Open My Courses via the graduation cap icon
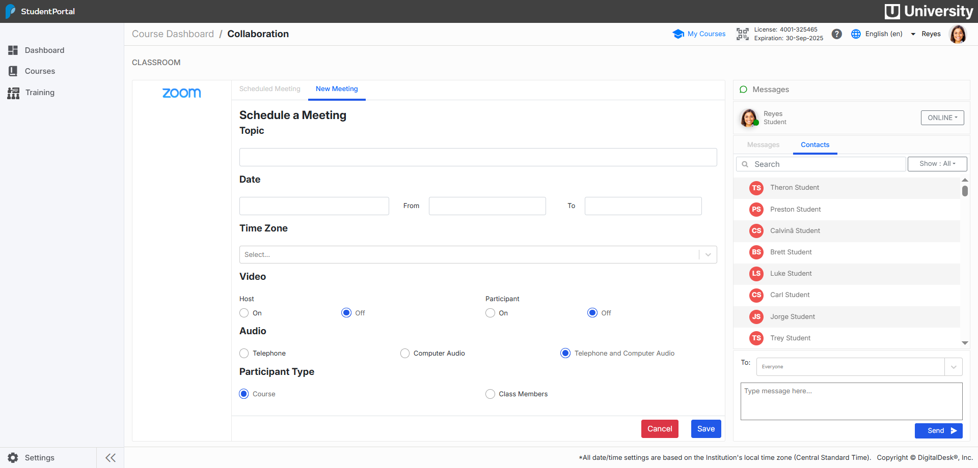Image resolution: width=978 pixels, height=468 pixels. tap(678, 34)
